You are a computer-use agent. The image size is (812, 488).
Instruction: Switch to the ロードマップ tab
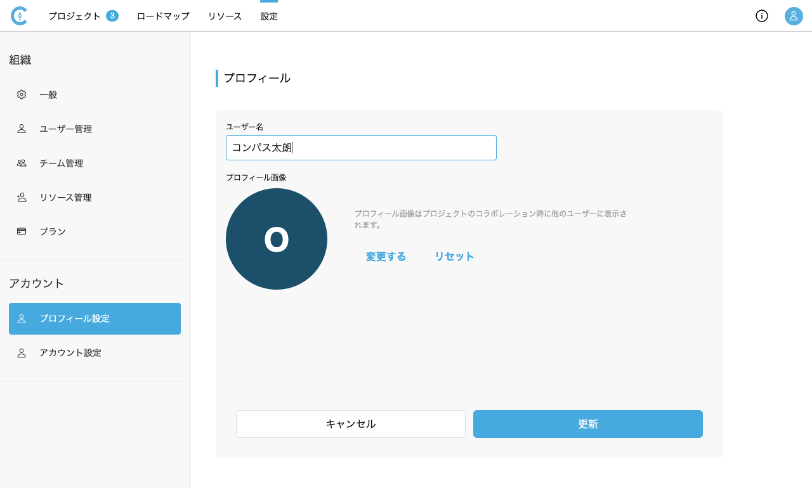[x=163, y=16]
